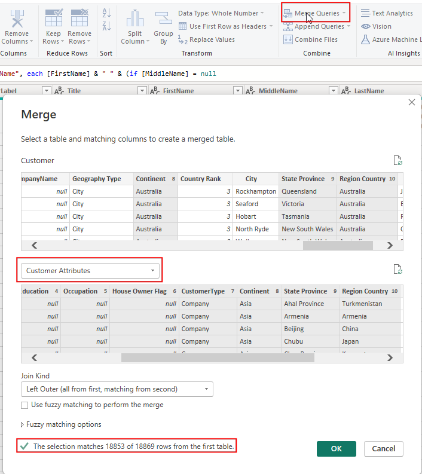Refresh preview of the Customer table
This screenshot has height=474, width=422.
click(397, 160)
